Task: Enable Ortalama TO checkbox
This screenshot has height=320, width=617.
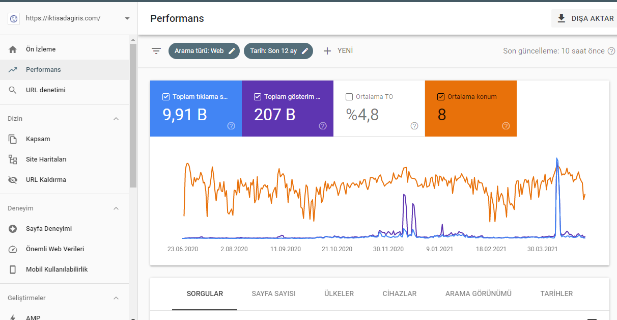Action: [x=349, y=97]
